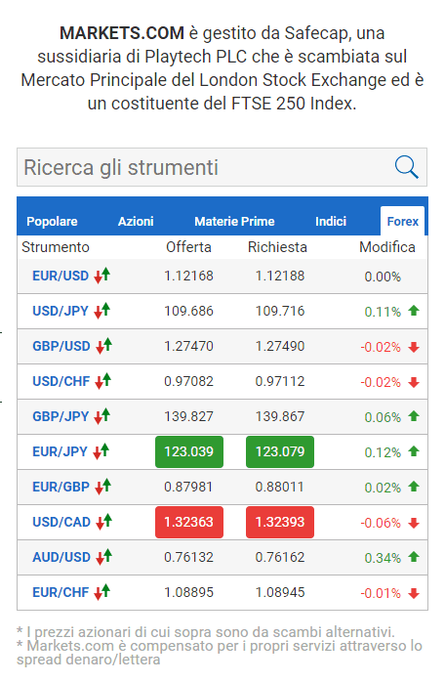Click the magnifying glass search icon

[x=407, y=167]
